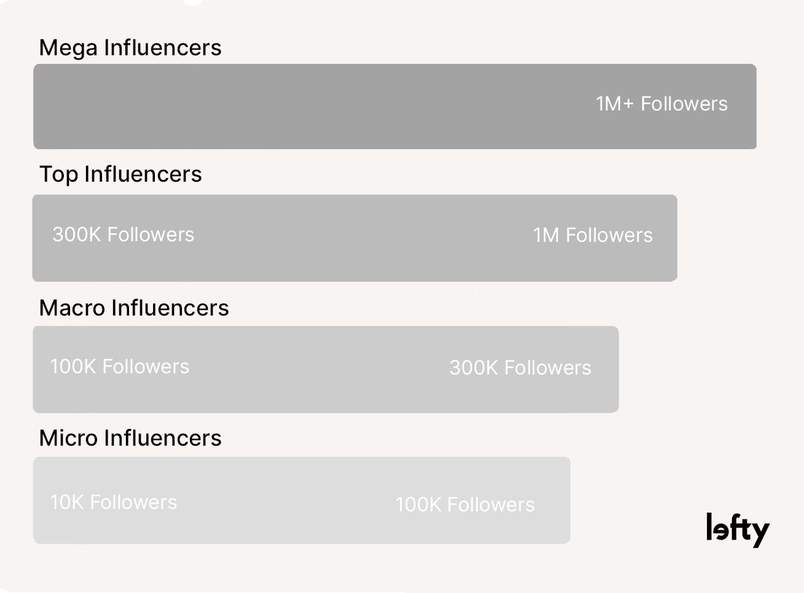This screenshot has width=804, height=593.
Task: Click 100K Followers in the Macro Influencers bar
Action: click(119, 366)
